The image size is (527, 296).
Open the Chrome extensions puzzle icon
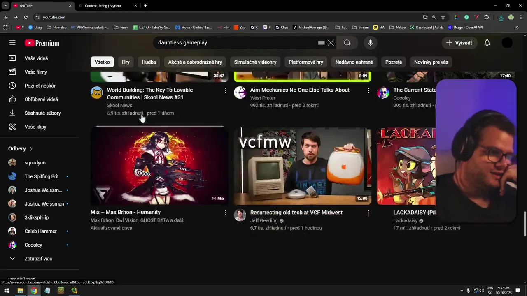(487, 17)
